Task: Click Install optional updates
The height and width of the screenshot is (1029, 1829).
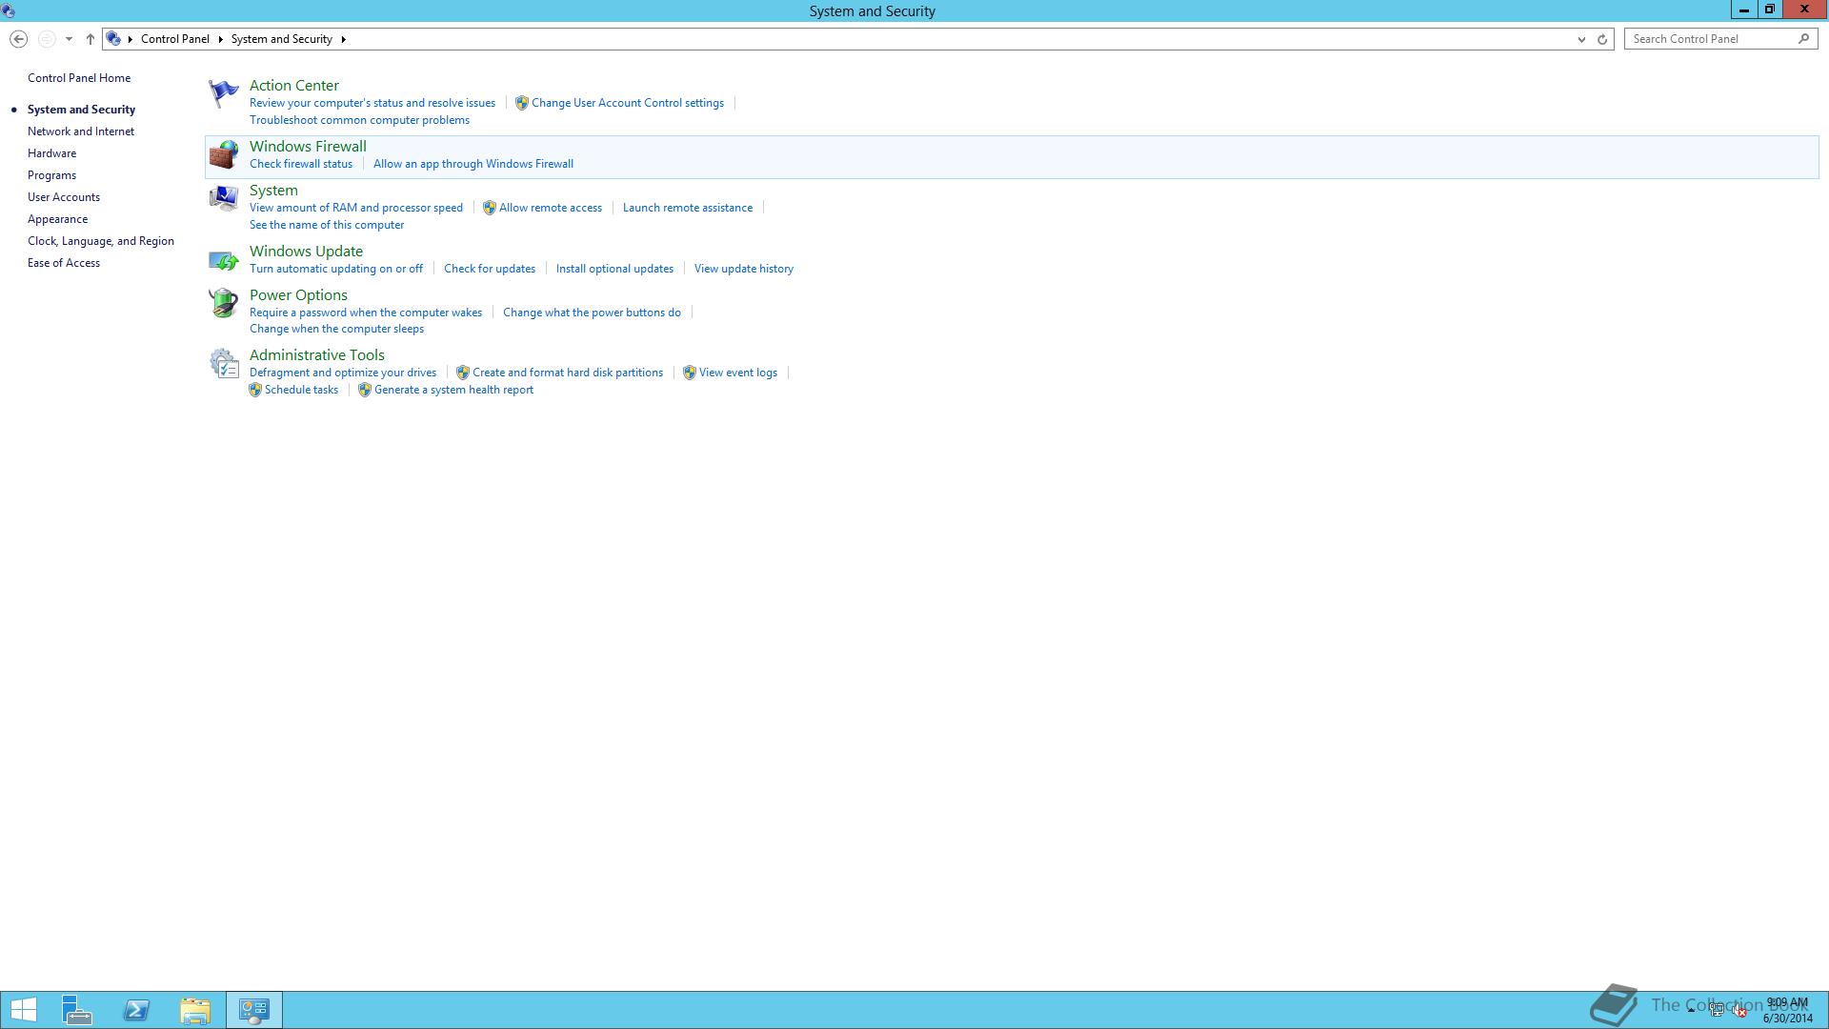Action: (x=614, y=269)
